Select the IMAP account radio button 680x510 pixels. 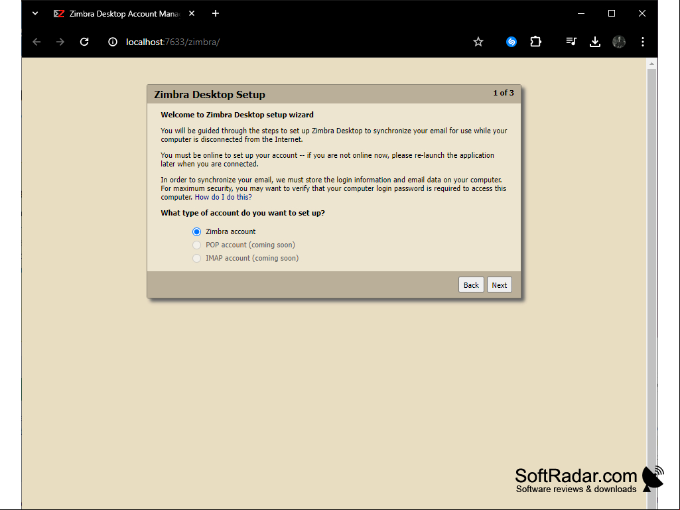[196, 259]
